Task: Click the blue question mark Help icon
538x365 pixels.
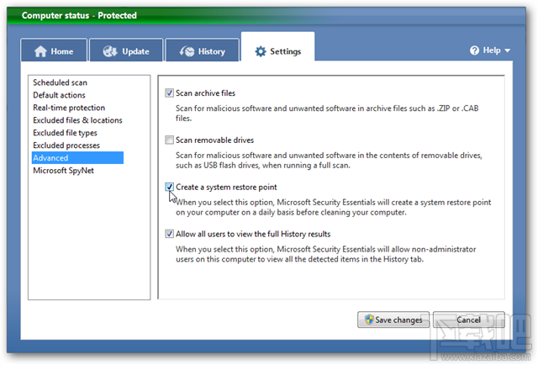Action: [x=475, y=50]
